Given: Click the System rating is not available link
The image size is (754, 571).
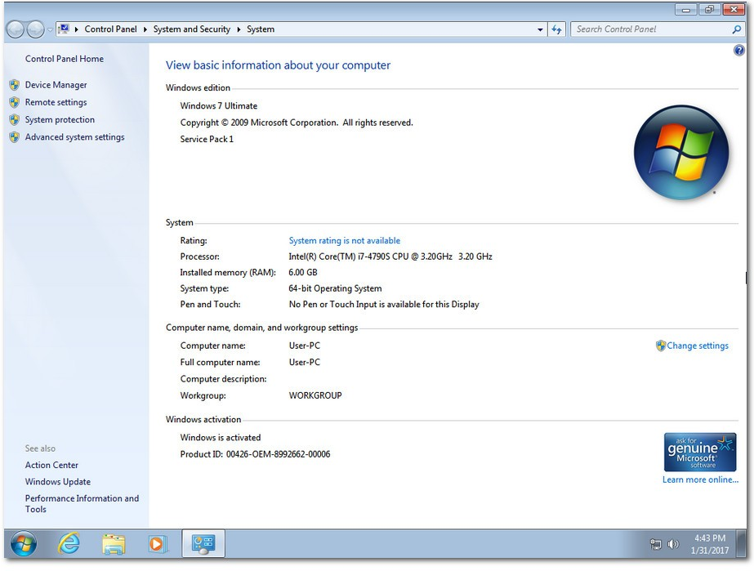Looking at the screenshot, I should (344, 240).
